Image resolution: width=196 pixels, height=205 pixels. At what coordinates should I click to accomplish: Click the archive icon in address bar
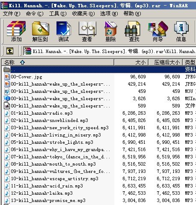pyautogui.click(x=28, y=51)
